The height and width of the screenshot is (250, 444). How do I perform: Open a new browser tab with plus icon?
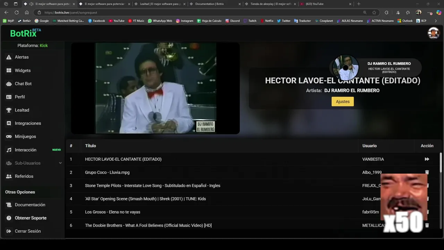[x=359, y=4]
